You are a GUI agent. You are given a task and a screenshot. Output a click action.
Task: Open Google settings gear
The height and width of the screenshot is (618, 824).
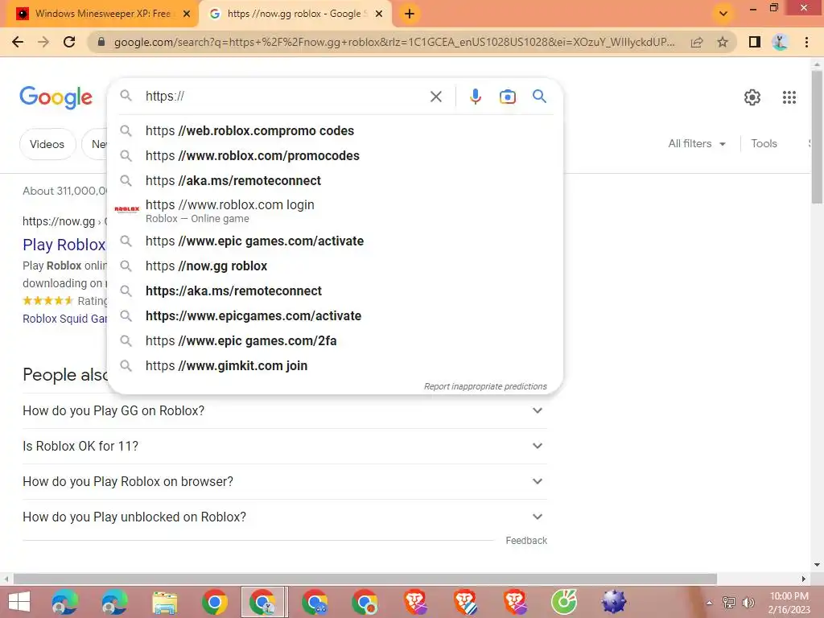coord(752,97)
